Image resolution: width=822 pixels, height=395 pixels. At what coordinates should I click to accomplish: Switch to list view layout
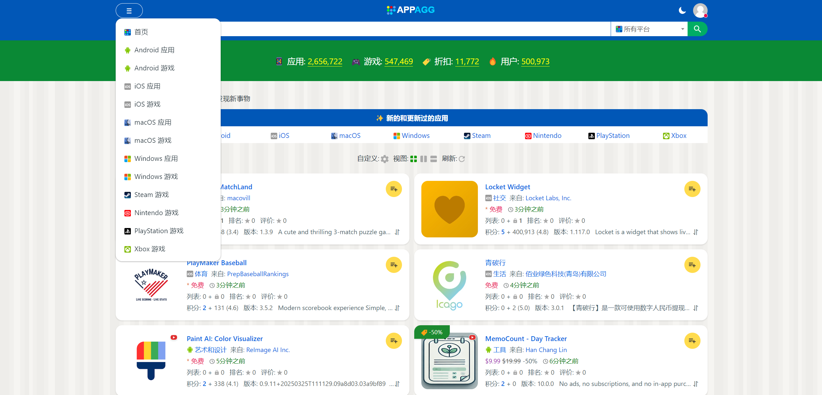[x=434, y=159]
